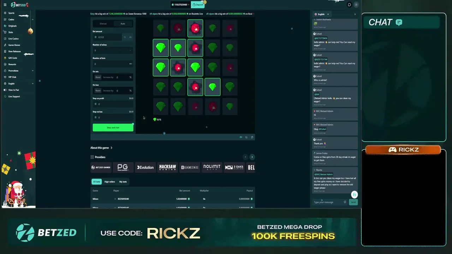Click infinity icon in Number of bets

(x=130, y=64)
